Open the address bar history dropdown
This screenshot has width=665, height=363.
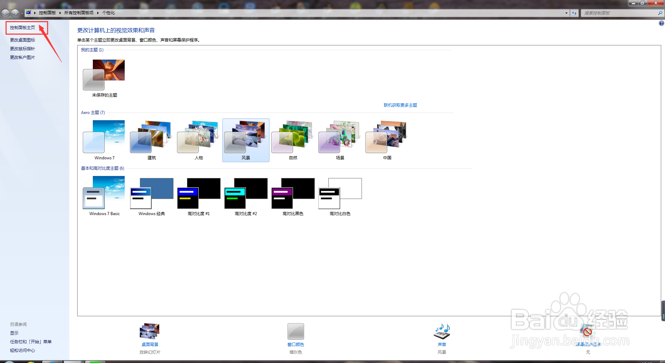click(567, 13)
